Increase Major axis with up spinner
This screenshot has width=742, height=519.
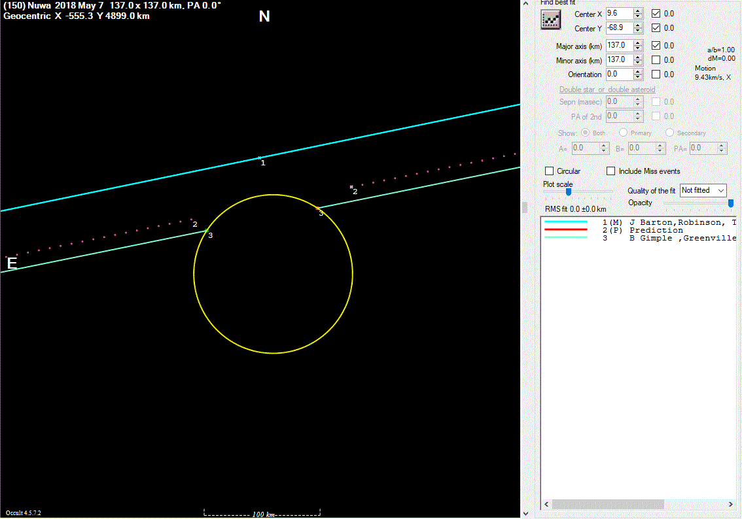click(x=638, y=42)
